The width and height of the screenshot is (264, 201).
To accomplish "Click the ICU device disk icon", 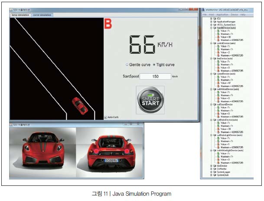I will pyautogui.click(x=215, y=19).
